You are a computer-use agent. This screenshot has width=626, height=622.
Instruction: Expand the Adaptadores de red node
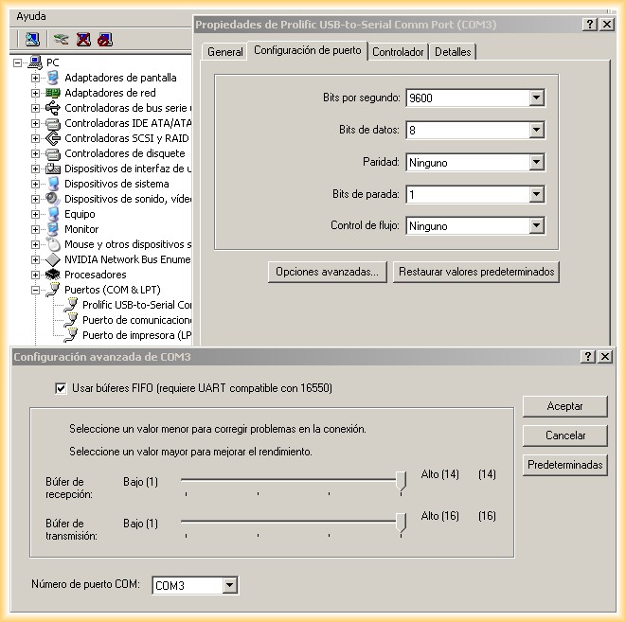point(35,93)
